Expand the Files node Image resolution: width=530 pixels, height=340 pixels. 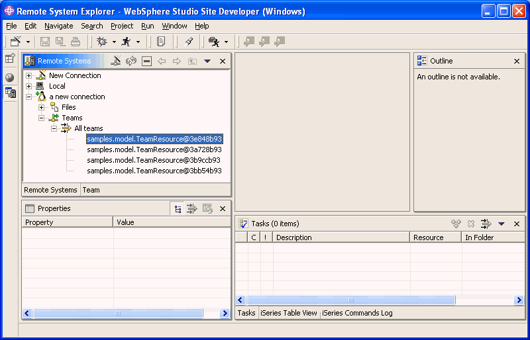click(41, 107)
